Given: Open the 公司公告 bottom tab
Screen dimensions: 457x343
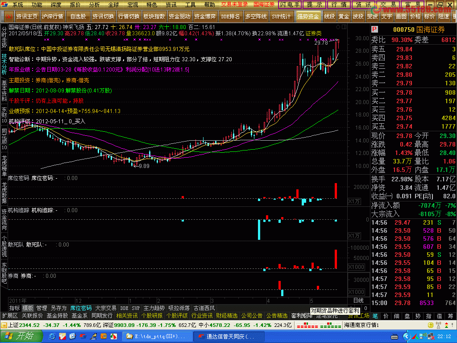Looking at the screenshot, I should pyautogui.click(x=252, y=316).
